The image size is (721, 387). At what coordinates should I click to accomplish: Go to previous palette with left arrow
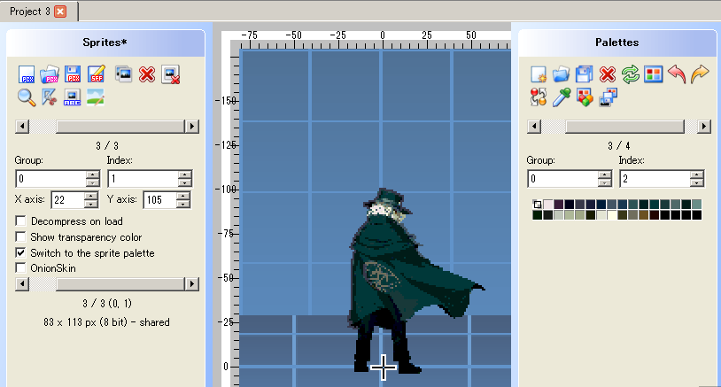coord(534,127)
